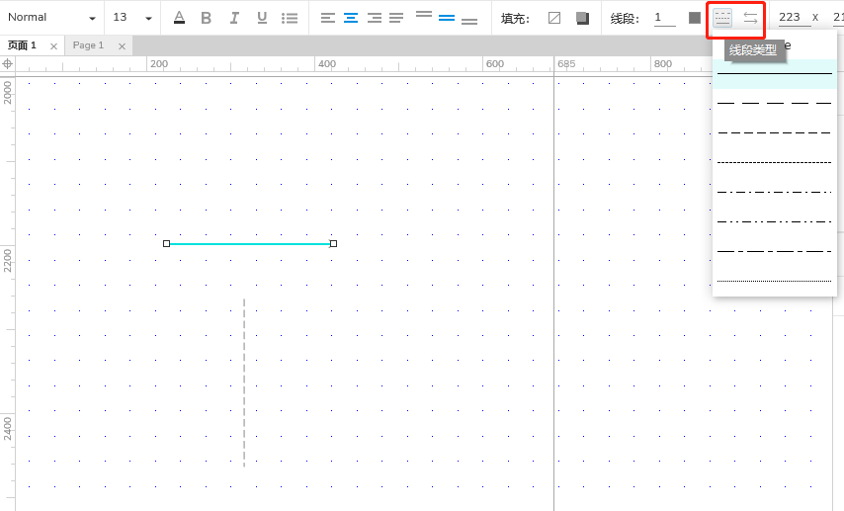The image size is (844, 511).
Task: Click the left handle of the selected line
Action: (x=166, y=244)
